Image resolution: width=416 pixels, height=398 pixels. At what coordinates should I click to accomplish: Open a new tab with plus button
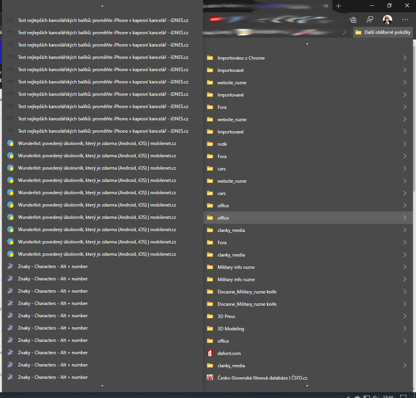coord(339,6)
